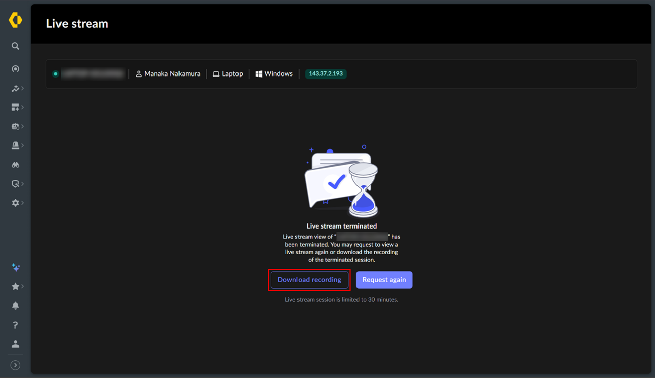Click the circular target icon in sidebar
This screenshot has width=655, height=378.
(15, 69)
